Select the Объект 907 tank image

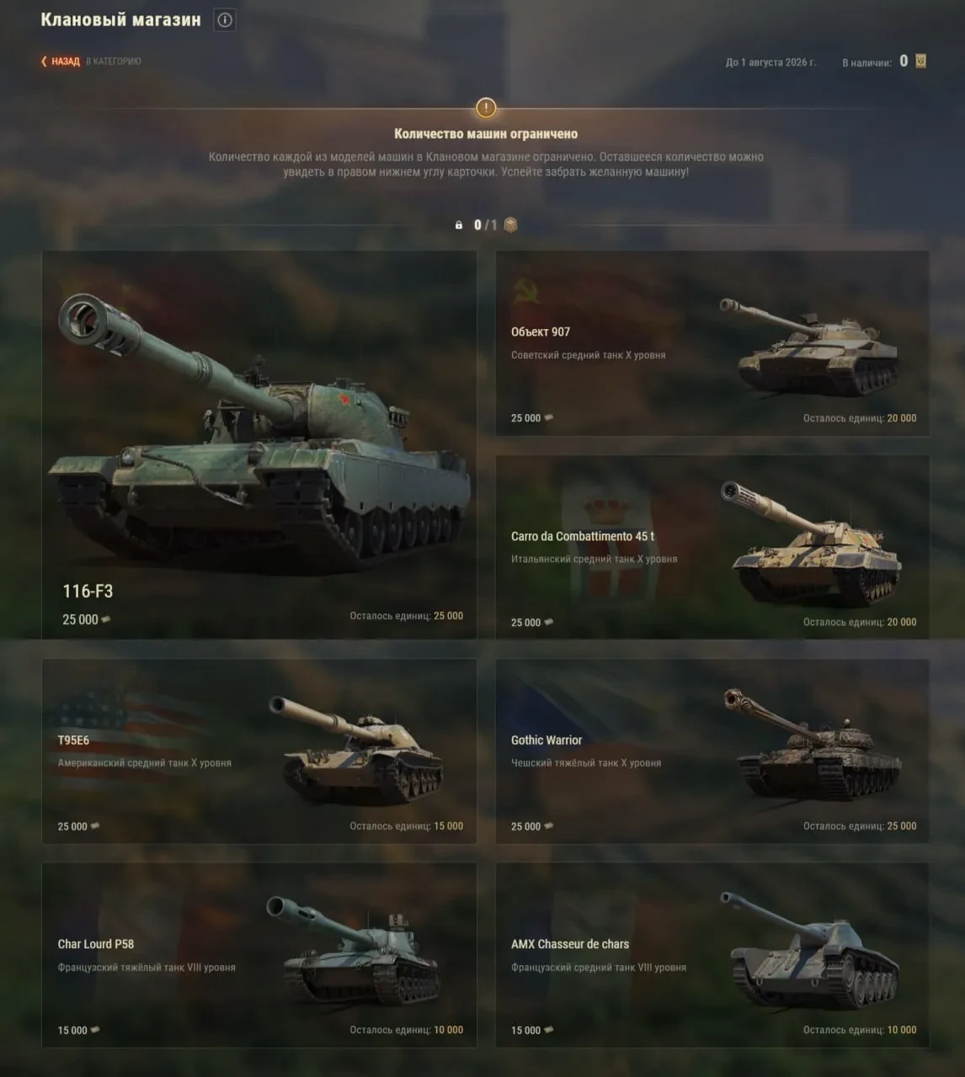809,347
